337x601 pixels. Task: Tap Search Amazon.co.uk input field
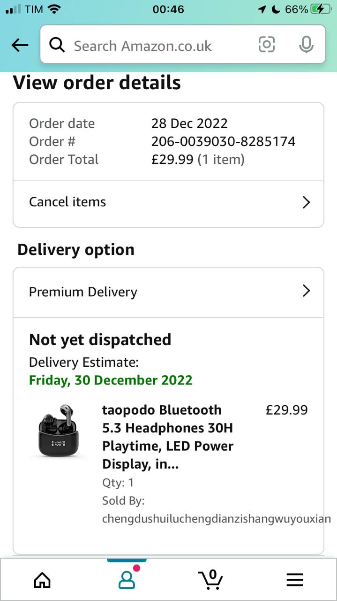coord(159,46)
